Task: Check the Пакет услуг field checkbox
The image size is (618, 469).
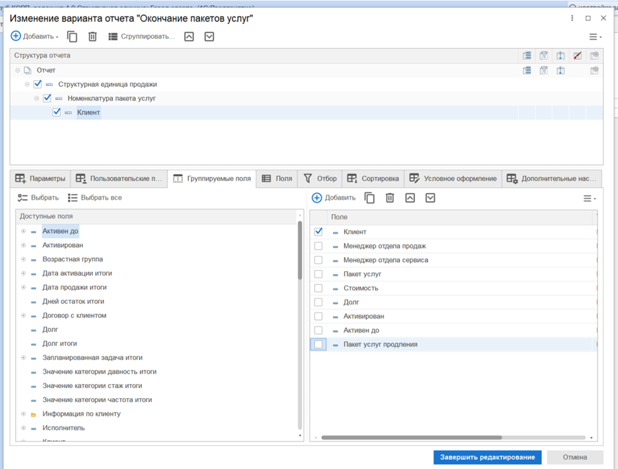Action: 319,274
